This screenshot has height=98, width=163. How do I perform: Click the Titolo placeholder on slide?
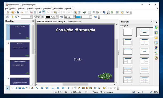pos(77,59)
